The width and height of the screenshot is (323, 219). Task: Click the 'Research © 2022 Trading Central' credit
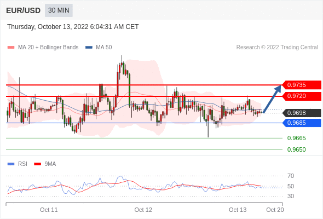coord(277,48)
